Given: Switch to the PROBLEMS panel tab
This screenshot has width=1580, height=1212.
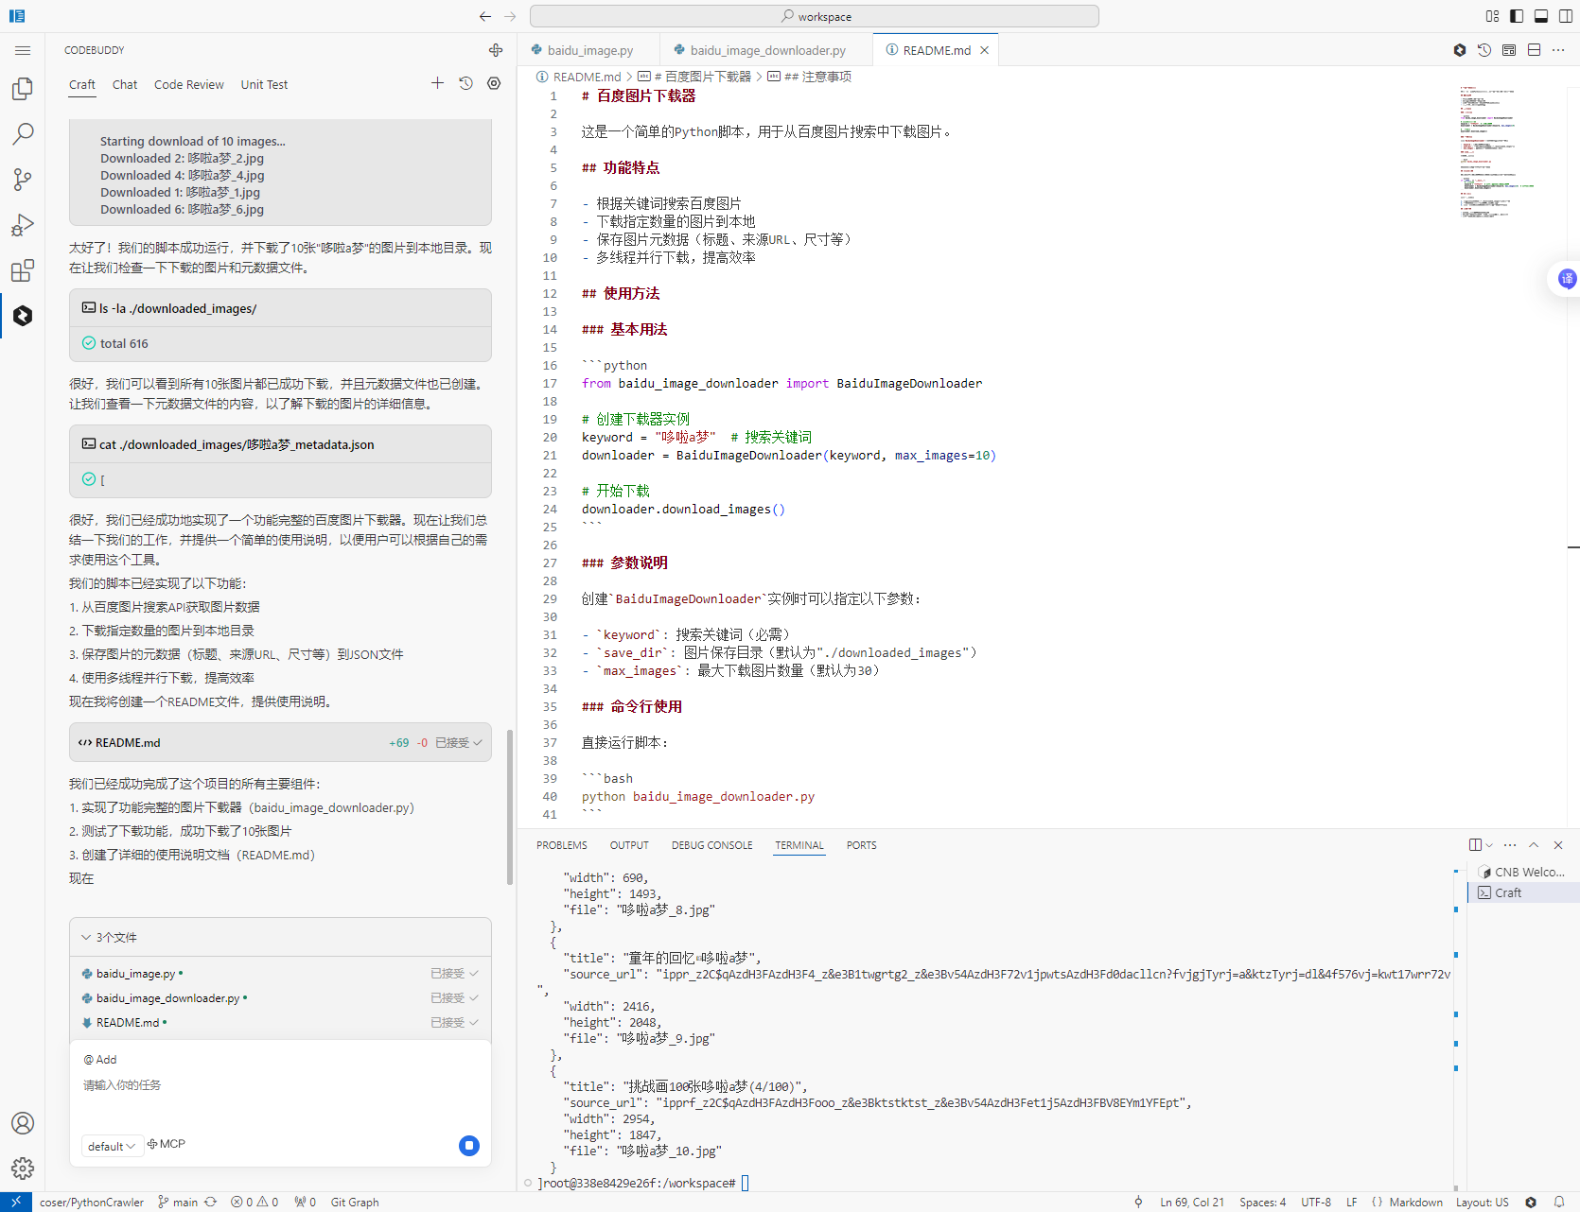Looking at the screenshot, I should click(x=562, y=845).
